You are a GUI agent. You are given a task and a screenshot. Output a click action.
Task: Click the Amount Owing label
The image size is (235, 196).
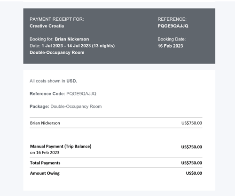tap(45, 173)
